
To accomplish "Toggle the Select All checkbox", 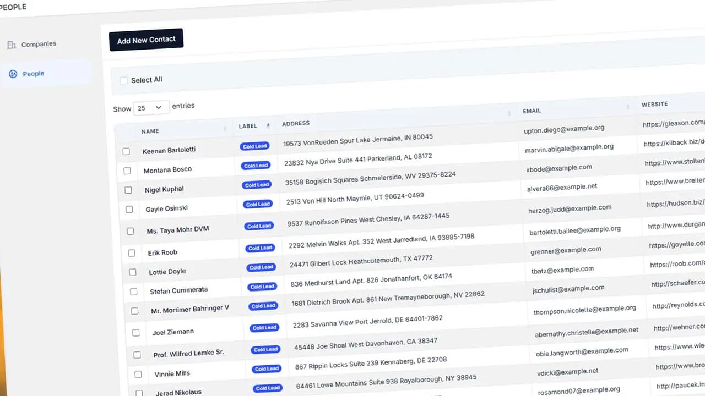I will (123, 80).
